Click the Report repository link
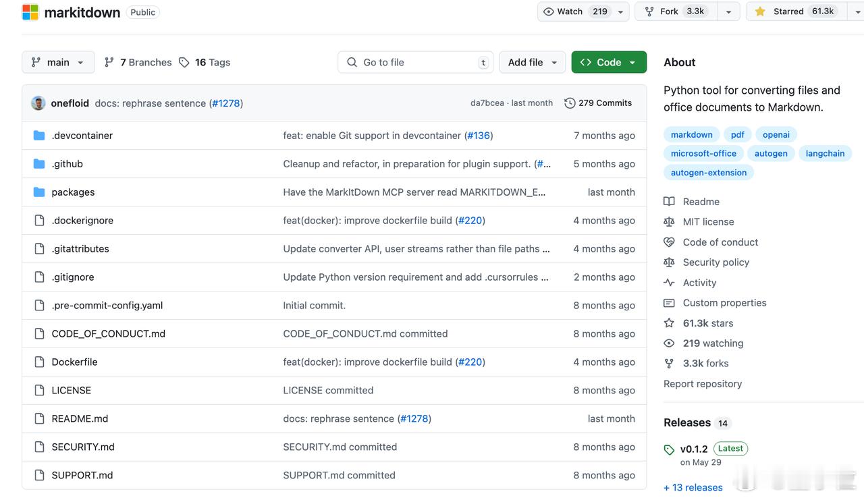 pyautogui.click(x=703, y=384)
